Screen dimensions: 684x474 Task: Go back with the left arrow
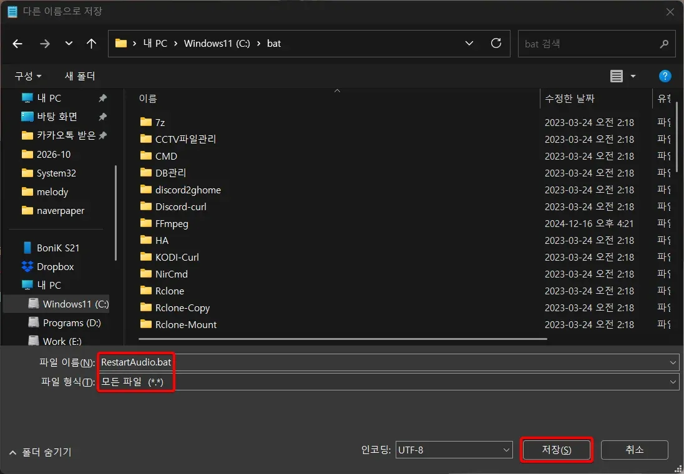pyautogui.click(x=17, y=44)
